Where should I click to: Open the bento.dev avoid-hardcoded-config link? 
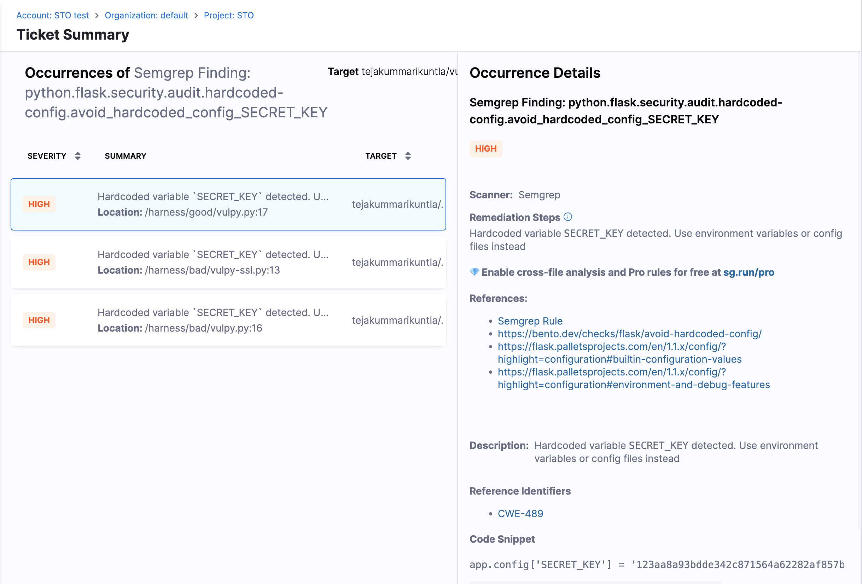pos(629,334)
